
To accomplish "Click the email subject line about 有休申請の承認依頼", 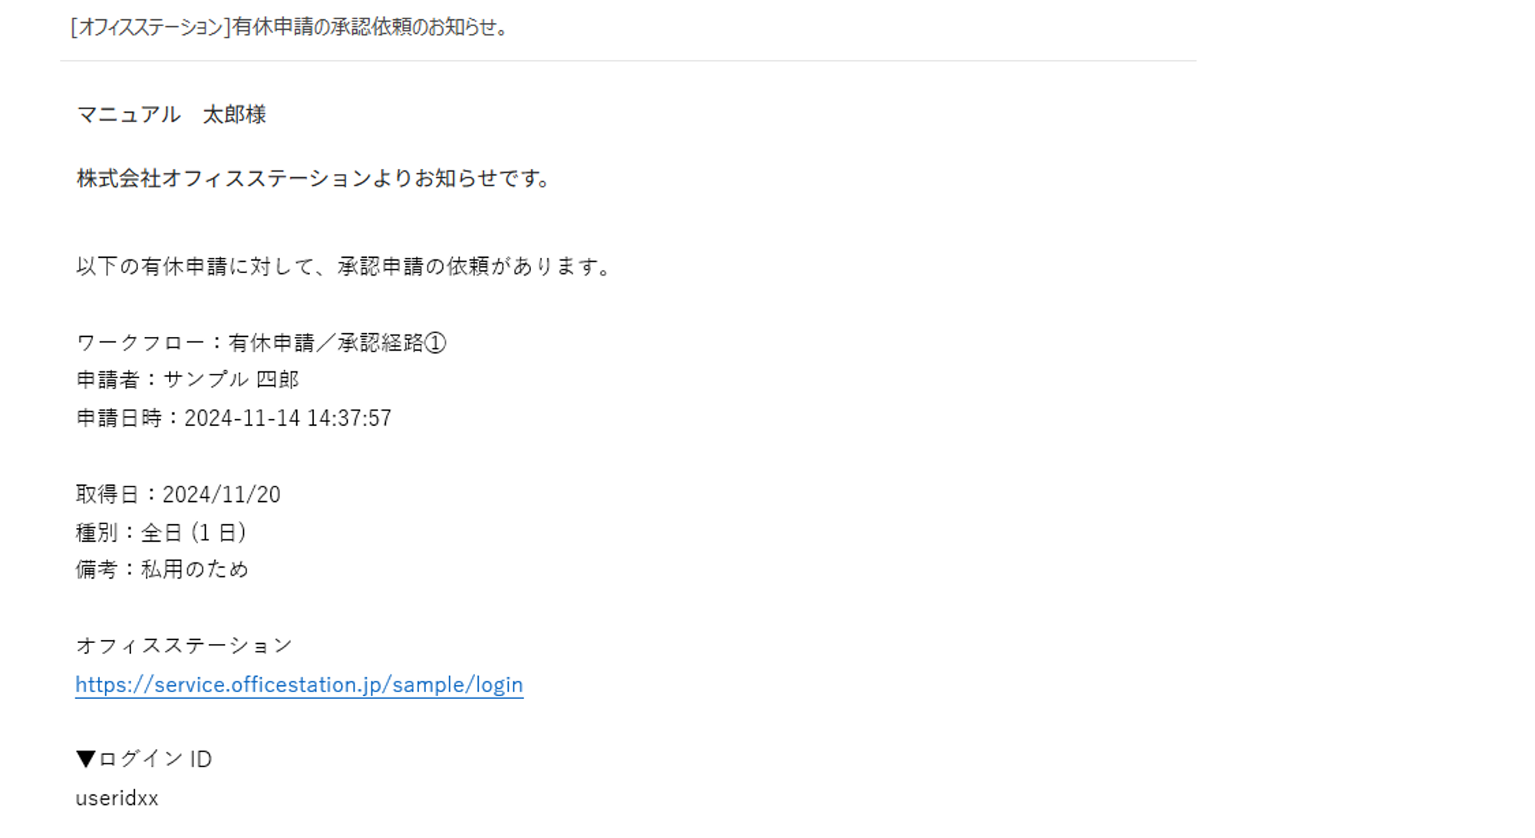I will (x=289, y=27).
